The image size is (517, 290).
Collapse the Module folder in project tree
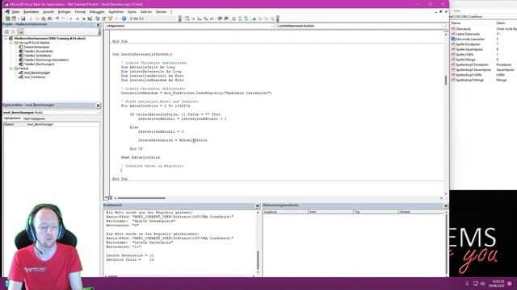coord(11,68)
